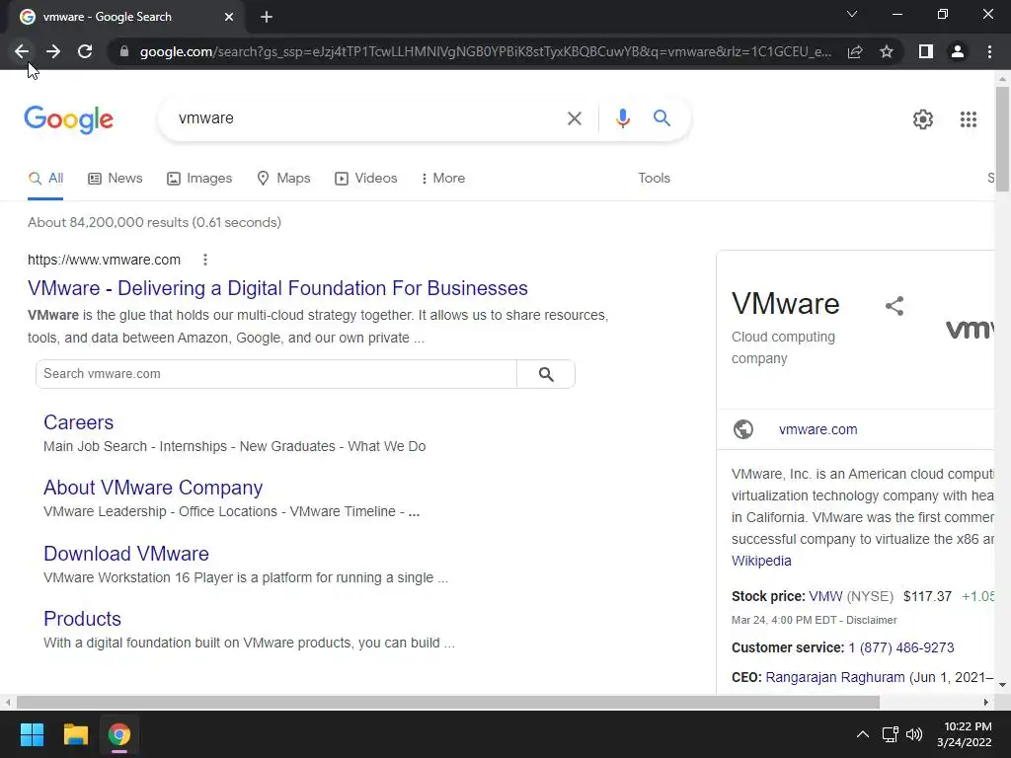Open network status tray icon
The image size is (1011, 758).
click(x=891, y=734)
